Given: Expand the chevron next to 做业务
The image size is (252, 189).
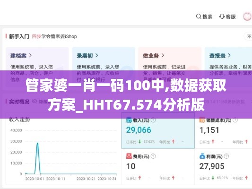Looking at the screenshot, I should pyautogui.click(x=163, y=56).
